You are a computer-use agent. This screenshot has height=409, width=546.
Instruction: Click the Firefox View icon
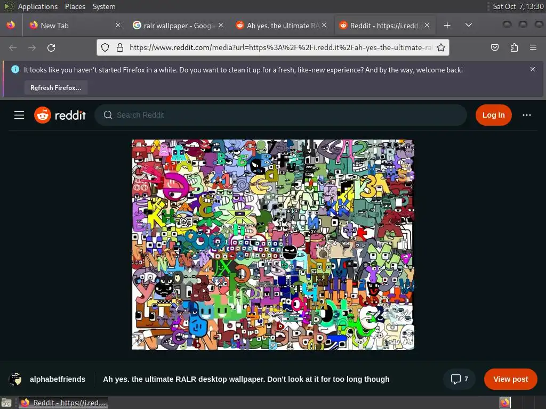point(11,25)
